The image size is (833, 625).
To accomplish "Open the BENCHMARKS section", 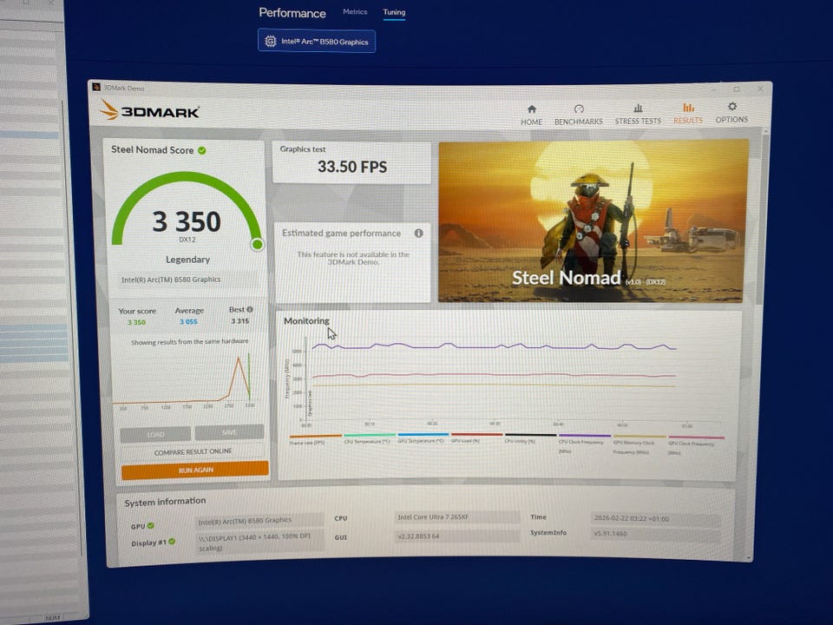I will click(578, 115).
